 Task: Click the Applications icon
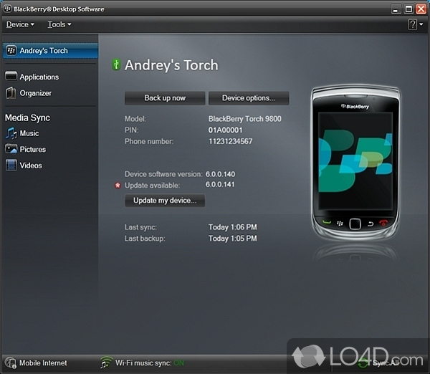click(11, 77)
